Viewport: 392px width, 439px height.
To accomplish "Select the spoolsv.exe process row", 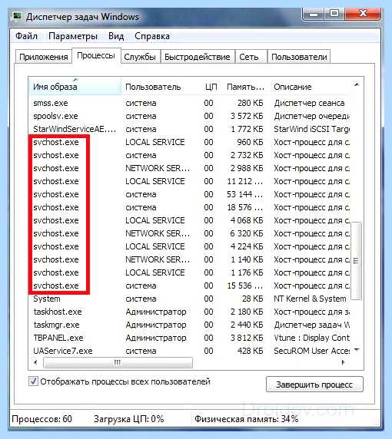I will 190,116.
